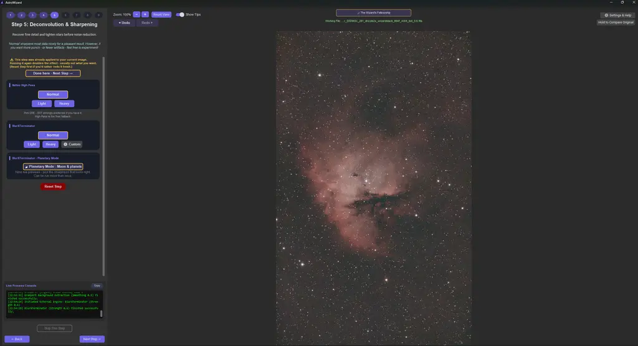The height and width of the screenshot is (346, 638).
Task: Click the console scrollbar thumb
Action: point(102,314)
